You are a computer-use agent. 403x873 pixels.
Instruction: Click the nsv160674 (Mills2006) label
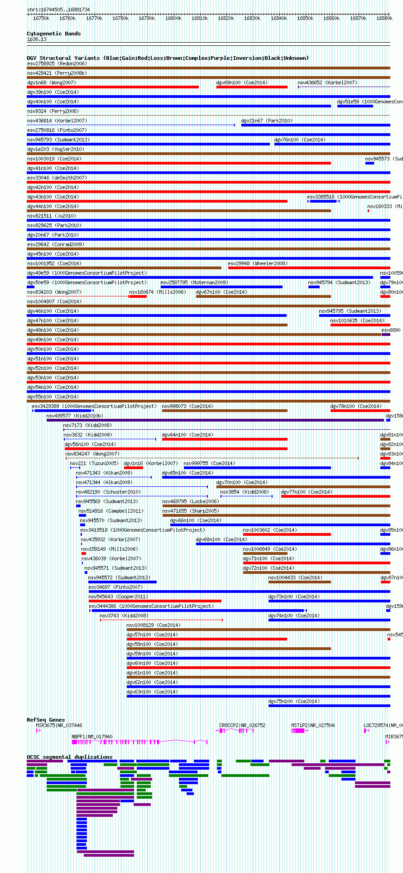[x=158, y=292]
